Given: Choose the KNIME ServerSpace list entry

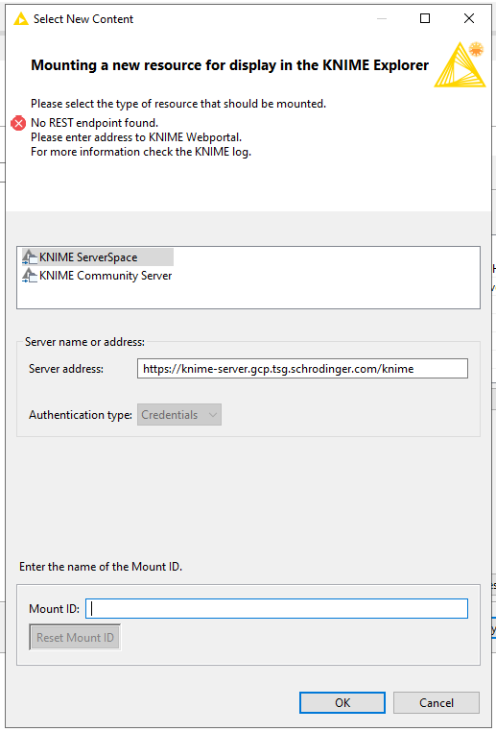Looking at the screenshot, I should (x=98, y=257).
